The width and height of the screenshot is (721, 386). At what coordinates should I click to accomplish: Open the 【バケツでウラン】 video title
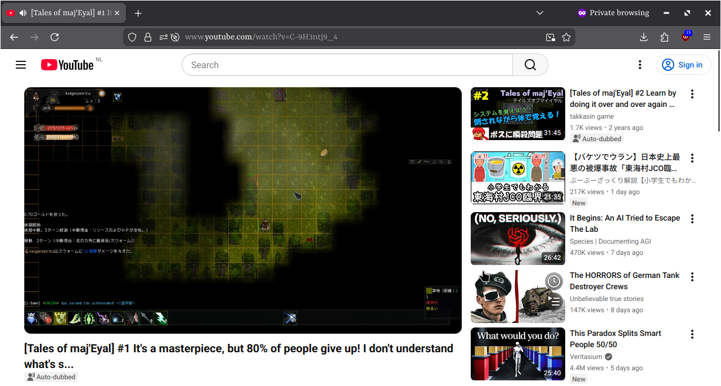click(x=625, y=163)
